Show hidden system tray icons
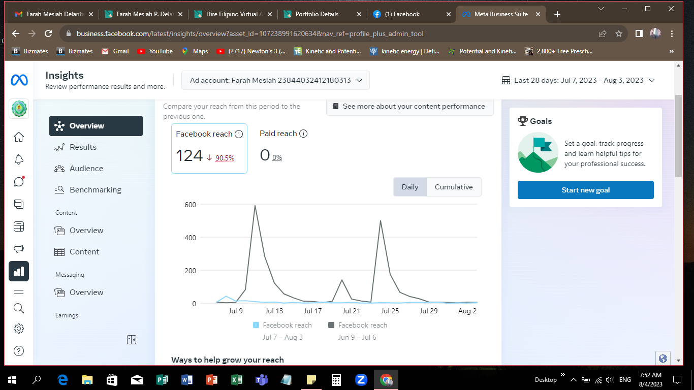The width and height of the screenshot is (694, 390). 574,379
